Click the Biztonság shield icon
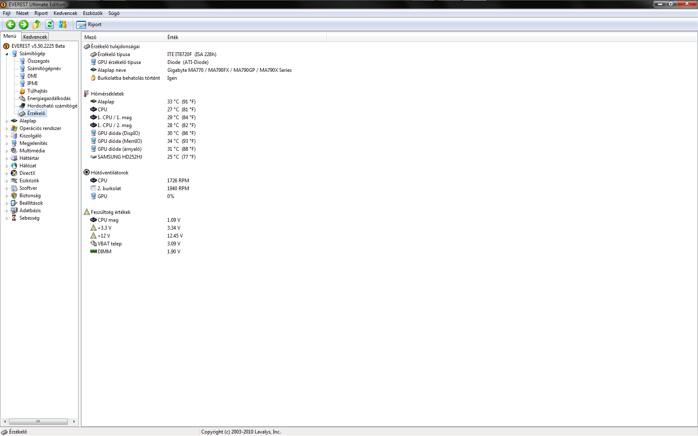This screenshot has width=698, height=436. (x=14, y=196)
